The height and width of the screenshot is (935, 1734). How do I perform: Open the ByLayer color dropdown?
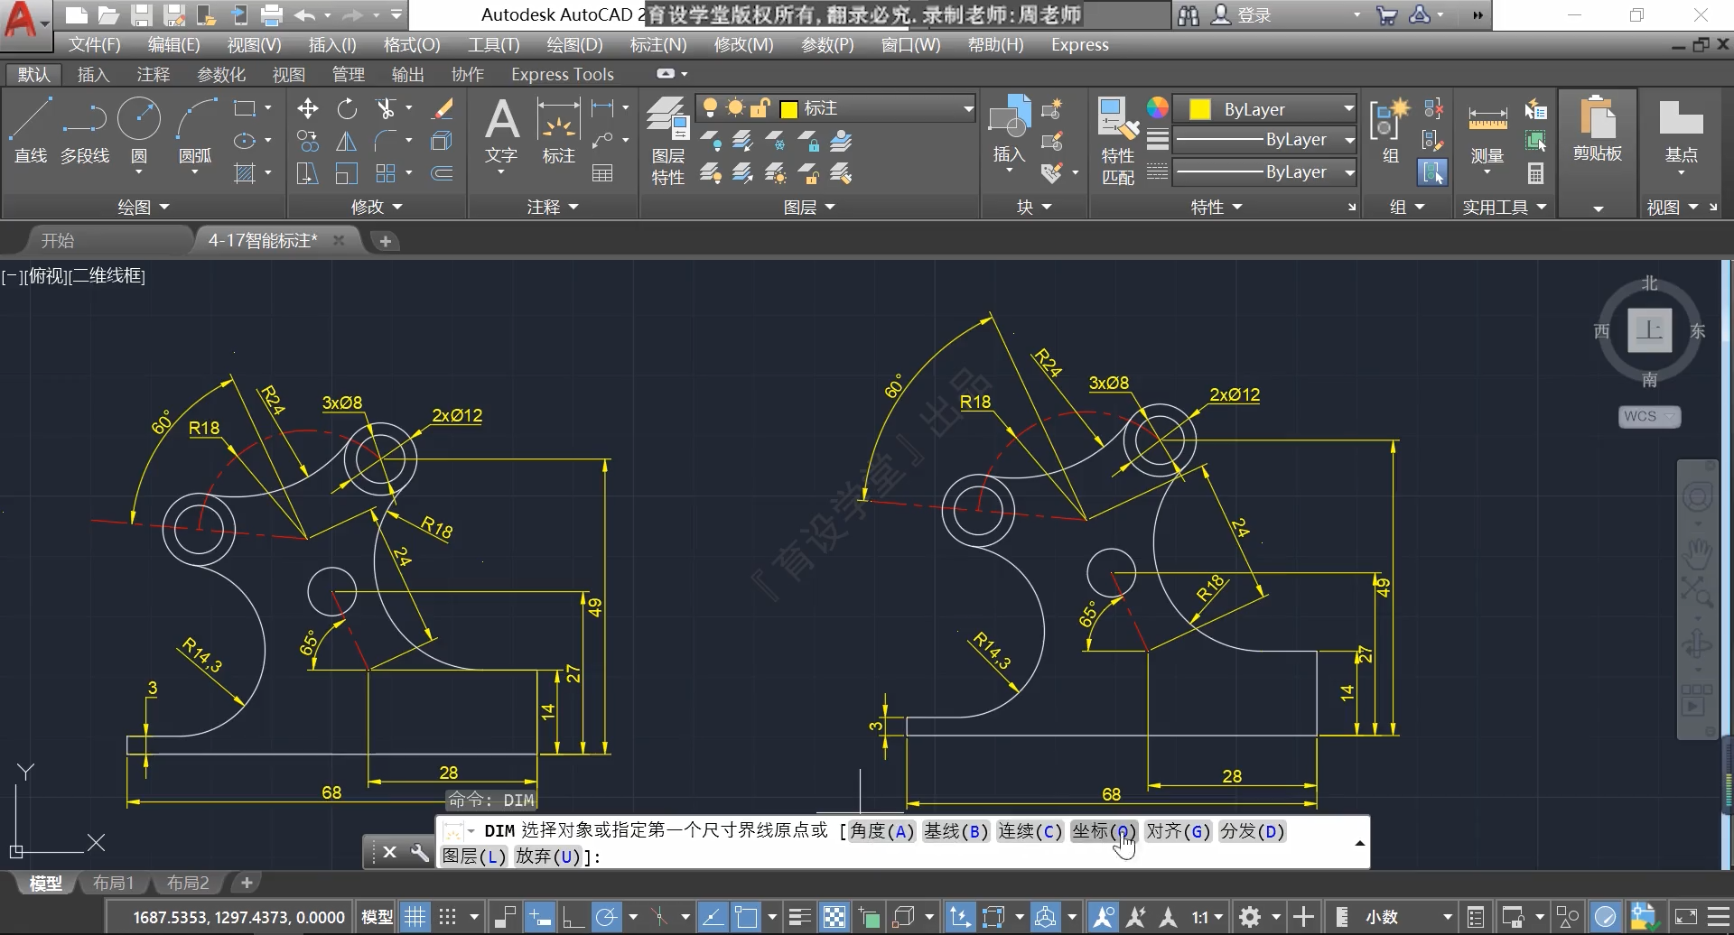(x=1264, y=109)
